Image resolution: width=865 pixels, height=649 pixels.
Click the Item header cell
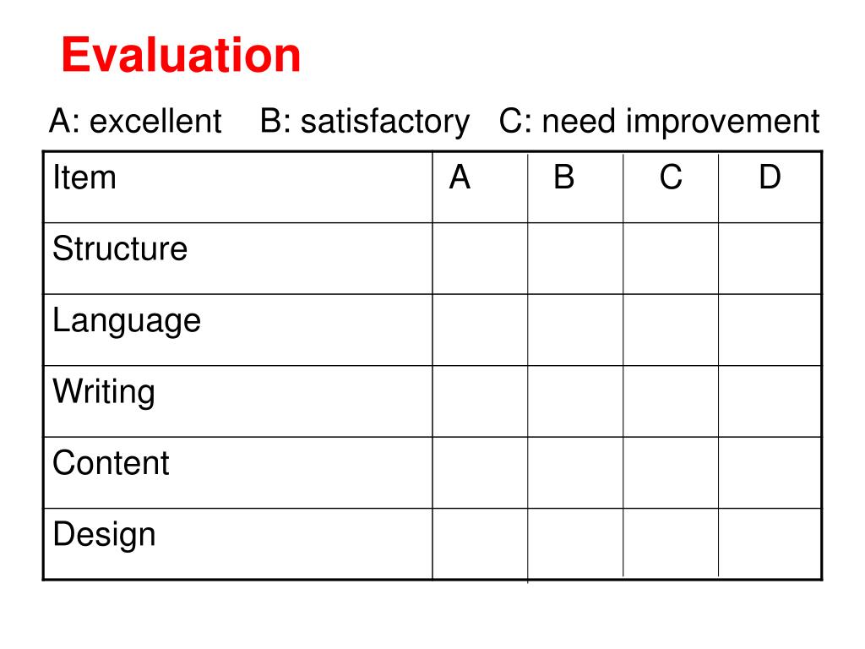coord(237,188)
